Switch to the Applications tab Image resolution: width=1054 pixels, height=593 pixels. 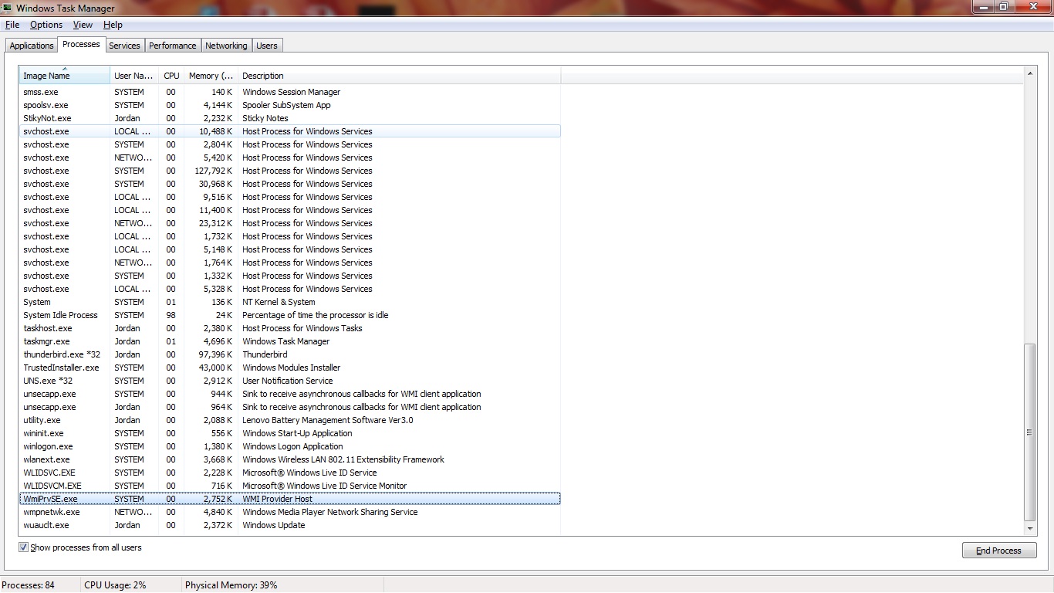point(32,46)
